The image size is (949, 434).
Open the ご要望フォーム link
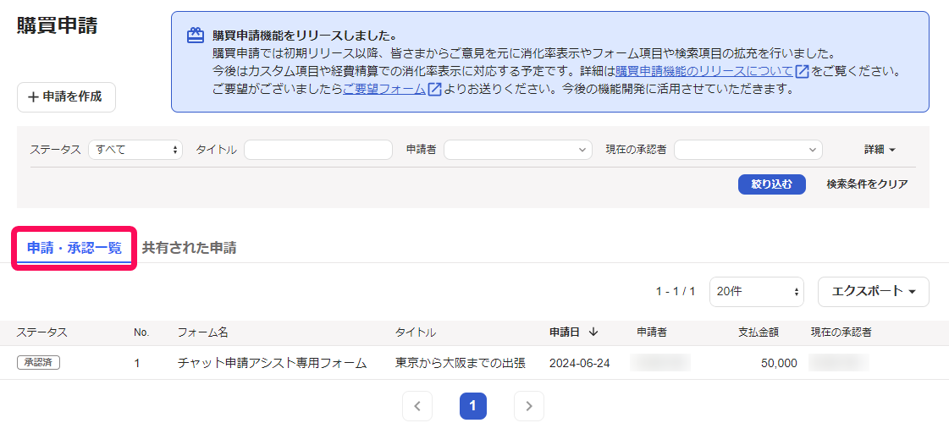pyautogui.click(x=384, y=90)
